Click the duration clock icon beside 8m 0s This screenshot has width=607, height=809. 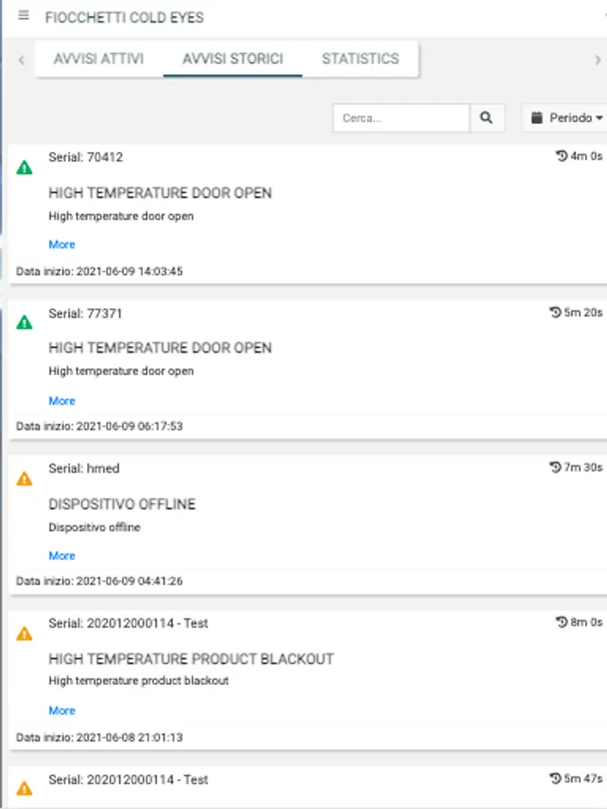[562, 622]
